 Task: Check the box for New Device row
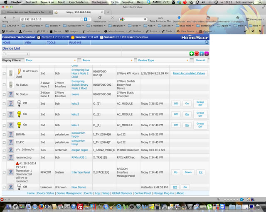click(4, 187)
